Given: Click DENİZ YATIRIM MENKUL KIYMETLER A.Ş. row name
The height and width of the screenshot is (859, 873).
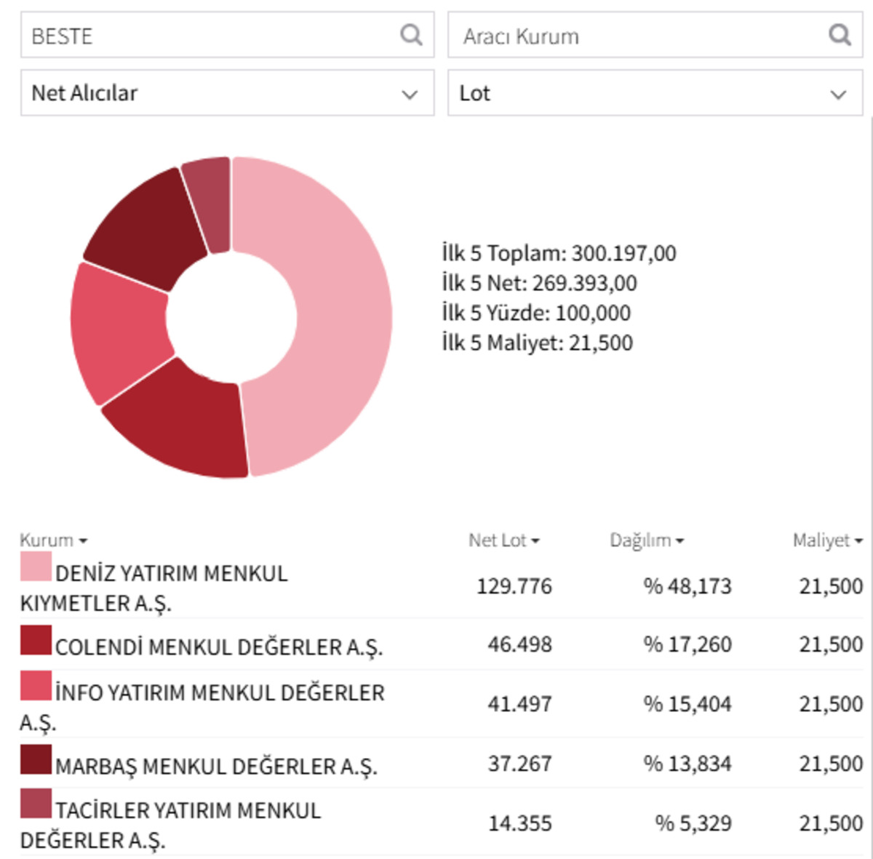Looking at the screenshot, I should point(154,588).
